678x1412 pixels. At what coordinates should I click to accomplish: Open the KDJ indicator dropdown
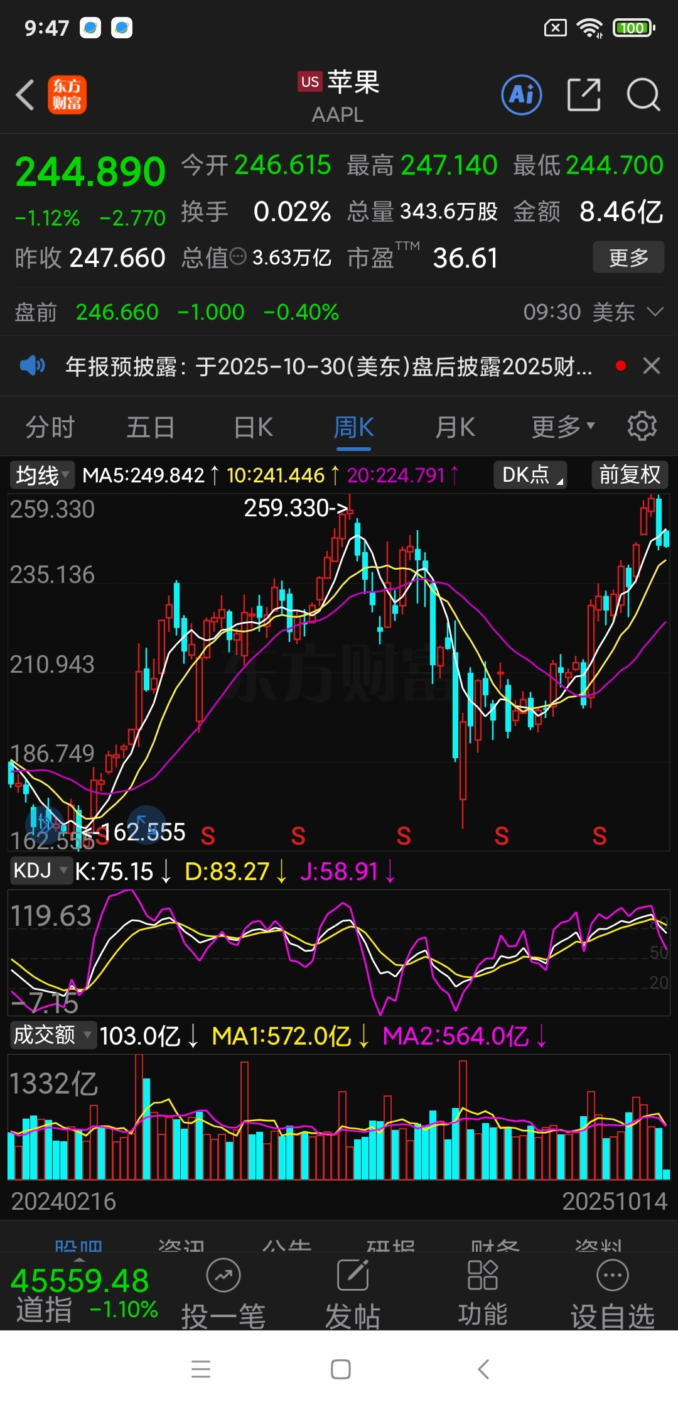click(x=41, y=871)
